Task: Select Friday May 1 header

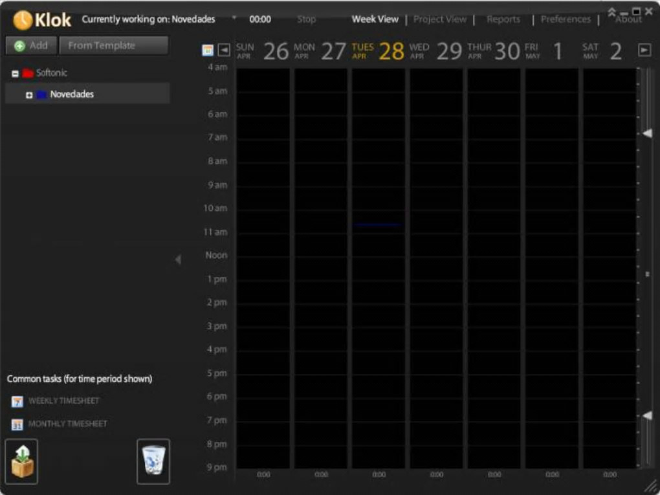Action: click(x=544, y=51)
